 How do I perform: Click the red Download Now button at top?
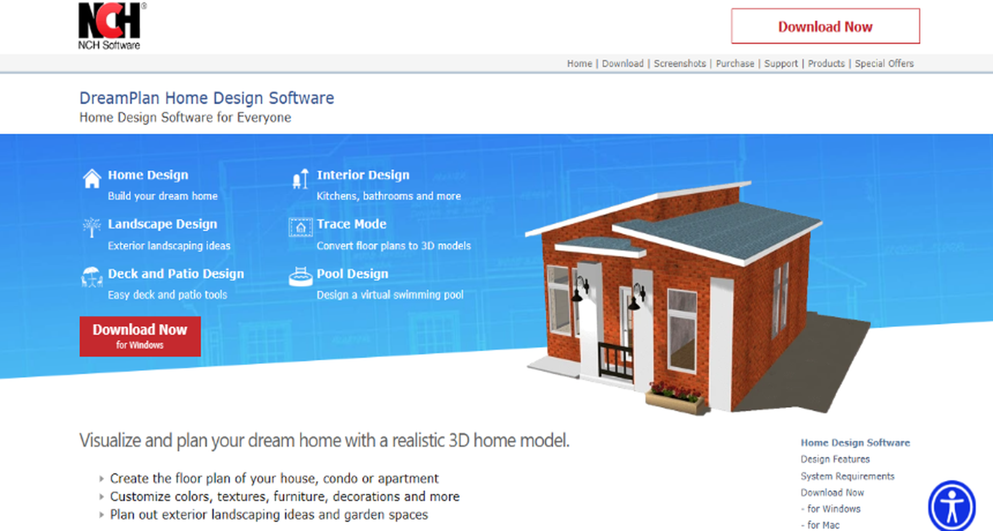pyautogui.click(x=825, y=27)
